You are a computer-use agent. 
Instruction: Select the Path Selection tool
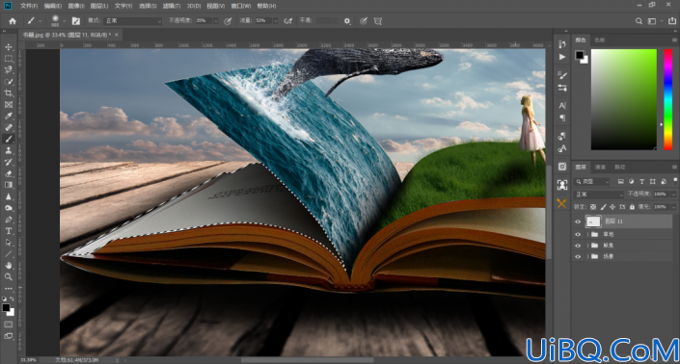click(x=9, y=243)
